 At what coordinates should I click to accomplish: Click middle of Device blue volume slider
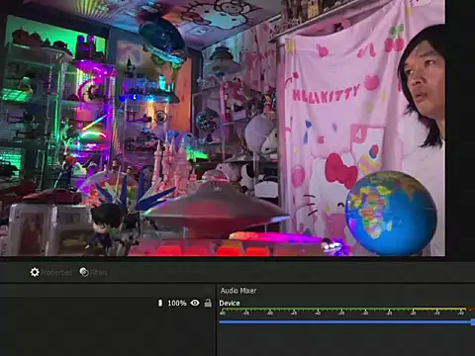(346, 322)
